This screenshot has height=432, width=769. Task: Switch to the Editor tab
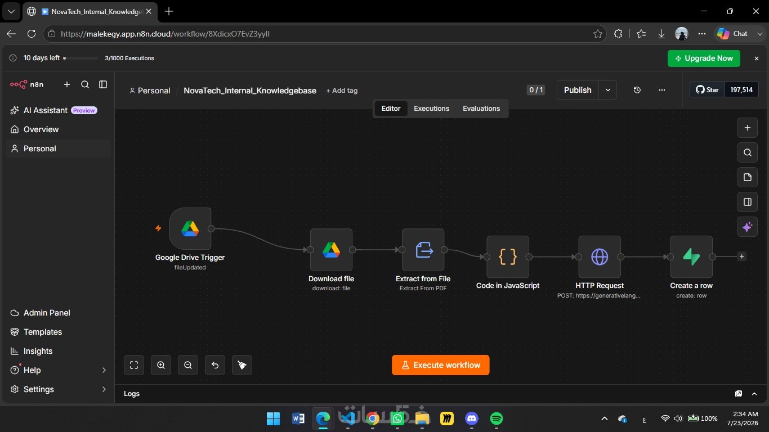pyautogui.click(x=391, y=109)
